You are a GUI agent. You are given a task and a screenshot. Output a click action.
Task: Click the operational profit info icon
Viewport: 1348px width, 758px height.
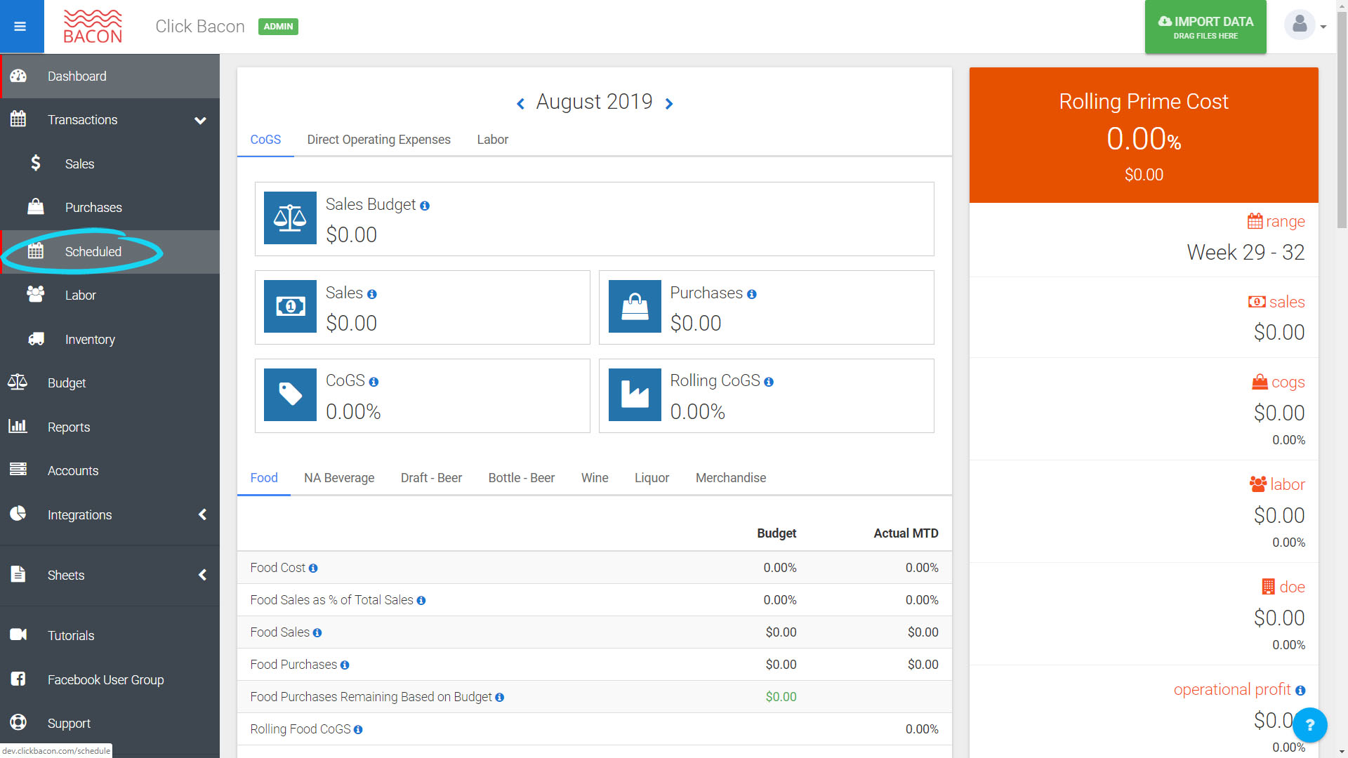(1300, 691)
